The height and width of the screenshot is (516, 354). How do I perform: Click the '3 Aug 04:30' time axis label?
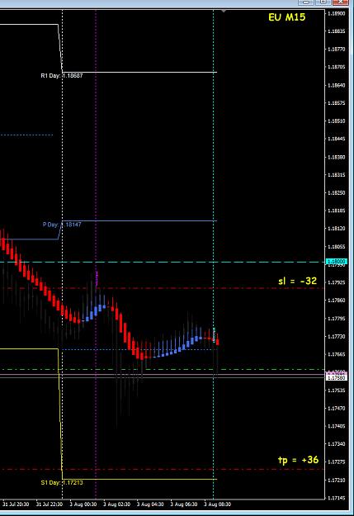[150, 504]
